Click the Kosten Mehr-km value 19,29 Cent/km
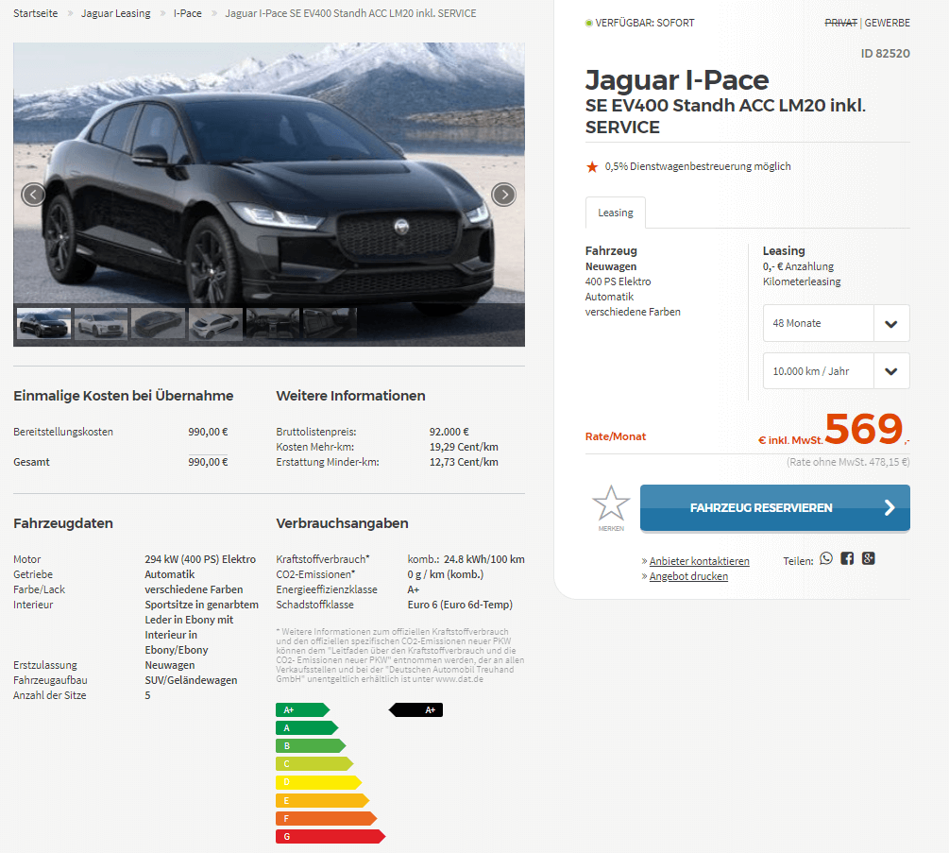The width and height of the screenshot is (949, 853). click(x=464, y=447)
